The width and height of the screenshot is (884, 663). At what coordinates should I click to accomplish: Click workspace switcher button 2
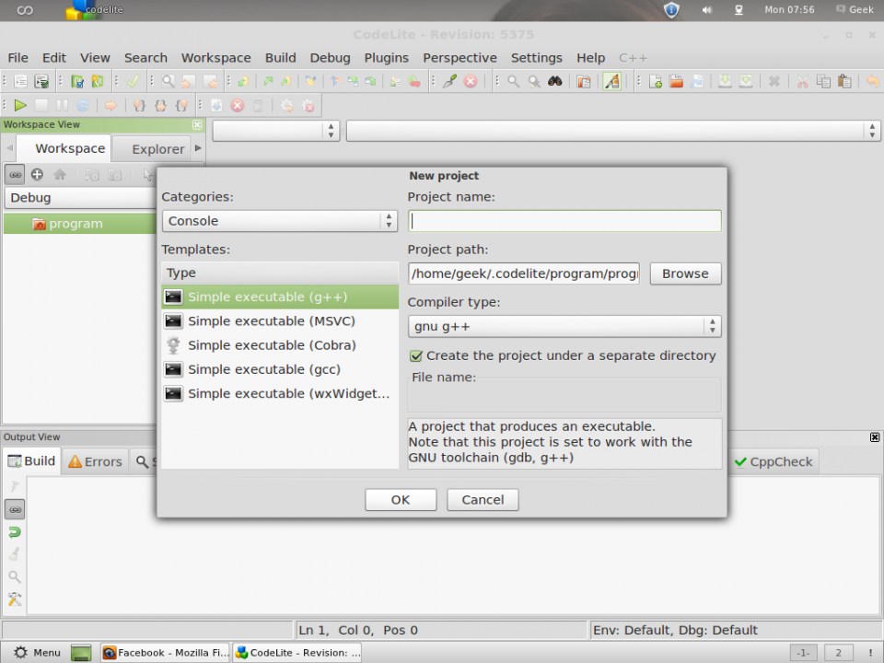[x=838, y=652]
